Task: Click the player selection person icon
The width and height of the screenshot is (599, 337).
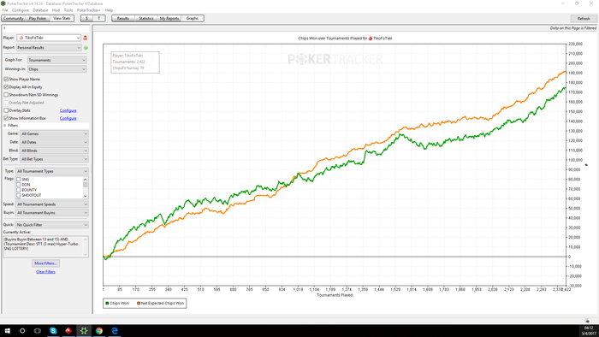Action: pos(86,38)
